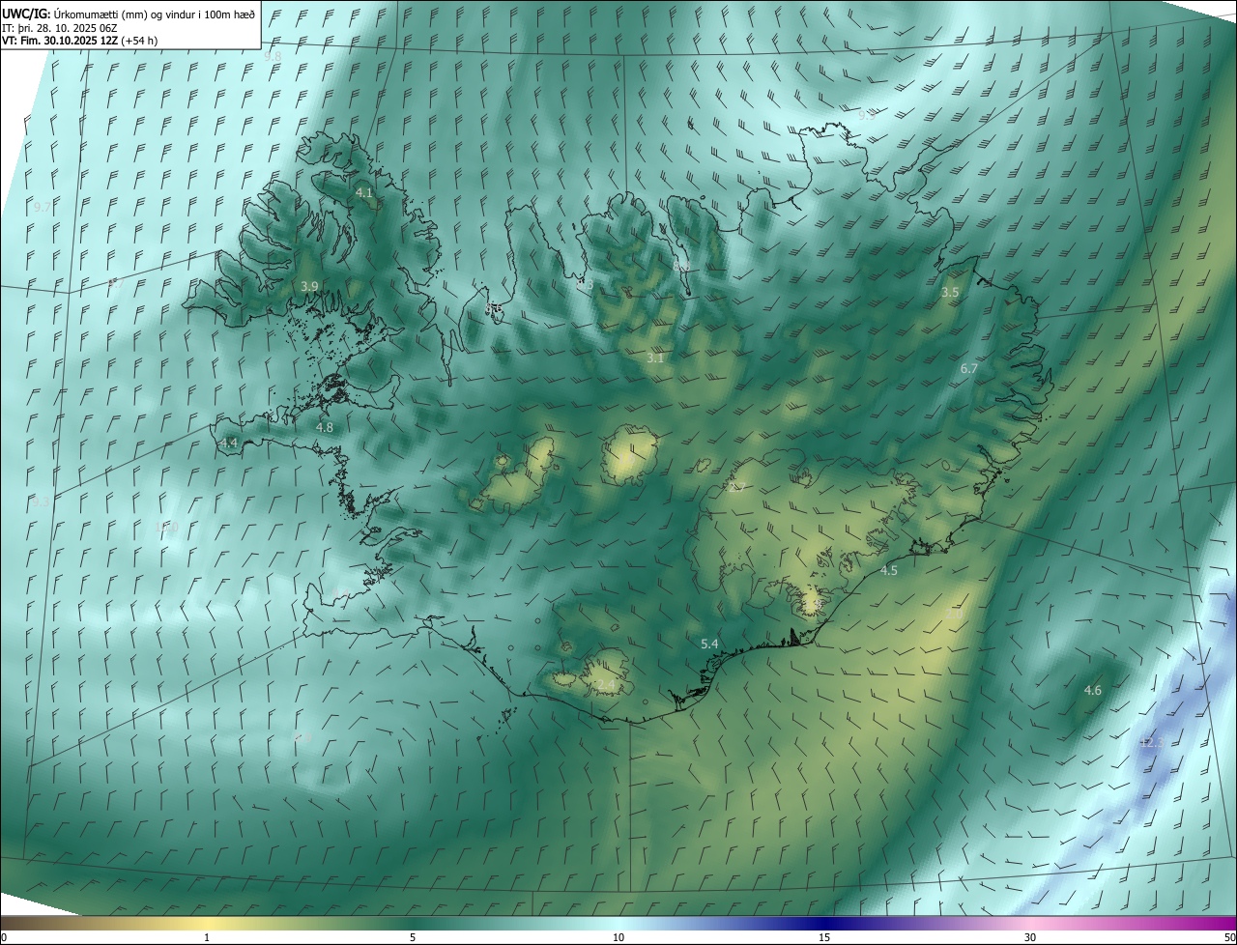Click the 4.5 value on the southeast coast
Viewport: 1237px width, 945px height.
[x=888, y=571]
